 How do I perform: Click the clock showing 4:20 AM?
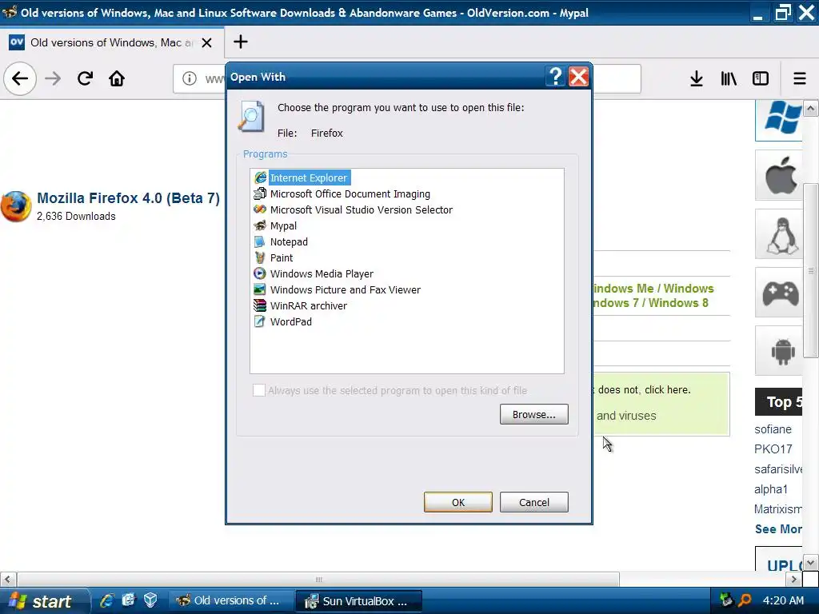pos(783,601)
